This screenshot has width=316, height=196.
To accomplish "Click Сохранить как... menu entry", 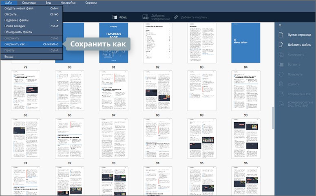I will tap(31, 44).
